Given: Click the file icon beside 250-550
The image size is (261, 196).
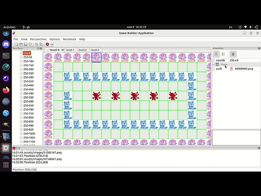Looking at the screenshot, I should [21, 97].
